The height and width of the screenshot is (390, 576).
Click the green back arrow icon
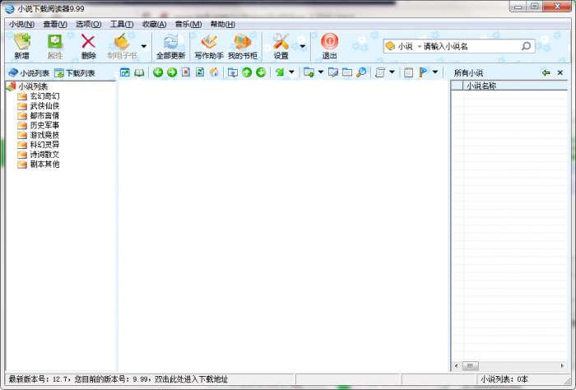coord(158,72)
